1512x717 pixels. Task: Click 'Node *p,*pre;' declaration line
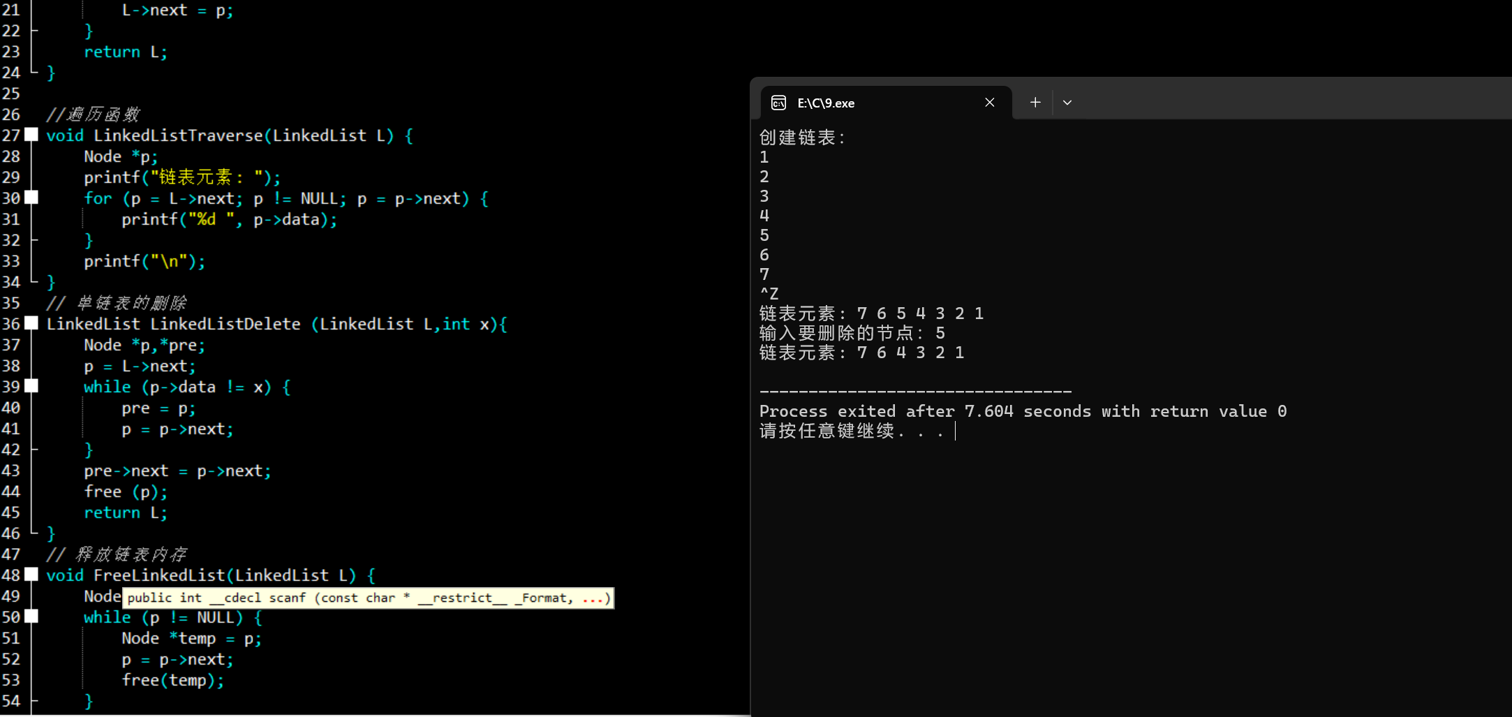pos(144,346)
